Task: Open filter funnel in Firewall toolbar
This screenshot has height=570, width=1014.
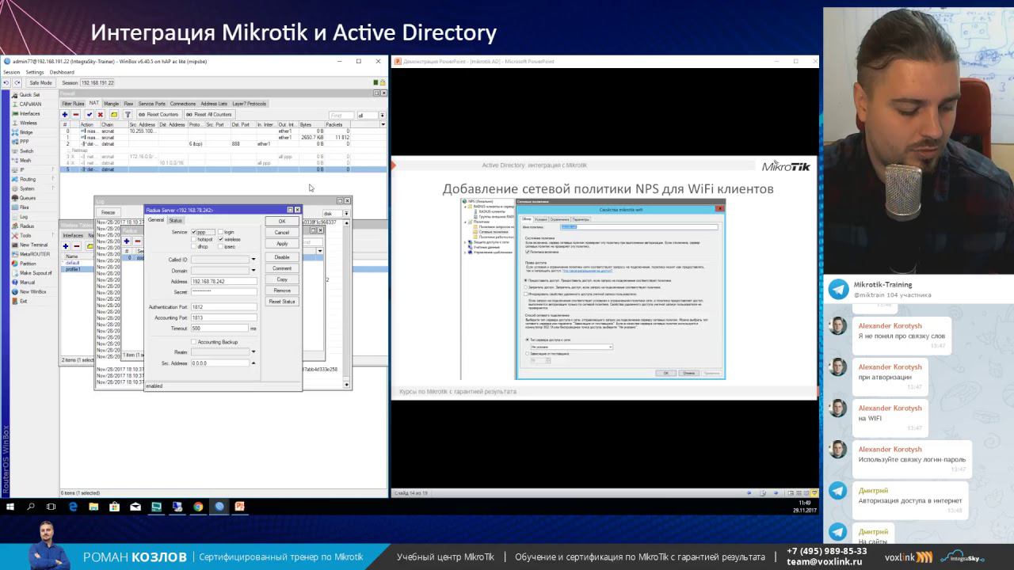Action: tap(128, 115)
